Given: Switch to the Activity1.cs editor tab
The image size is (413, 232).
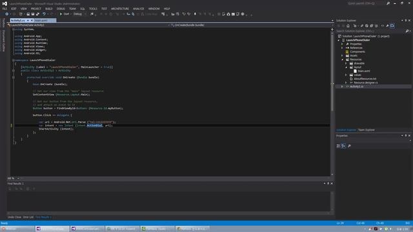Looking at the screenshot, I should 18,20.
